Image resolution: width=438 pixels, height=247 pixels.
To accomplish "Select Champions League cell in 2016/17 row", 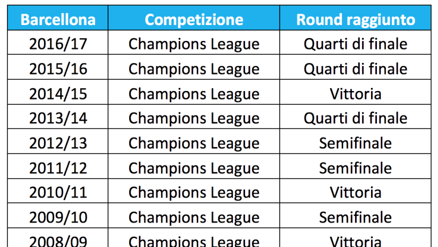I will click(194, 43).
